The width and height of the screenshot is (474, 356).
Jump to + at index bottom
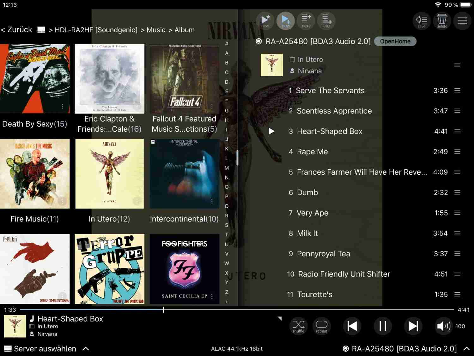tap(227, 302)
